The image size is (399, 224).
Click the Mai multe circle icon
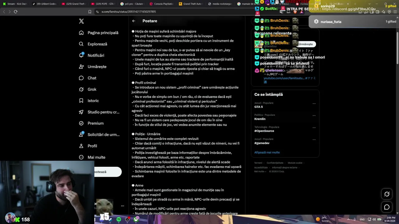click(x=81, y=157)
